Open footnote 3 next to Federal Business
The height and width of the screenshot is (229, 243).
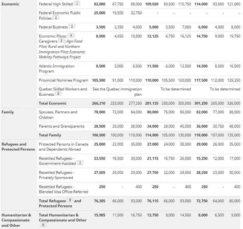72,26
